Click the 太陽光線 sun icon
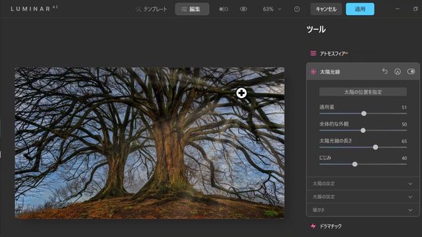The image size is (422, 237). point(313,72)
